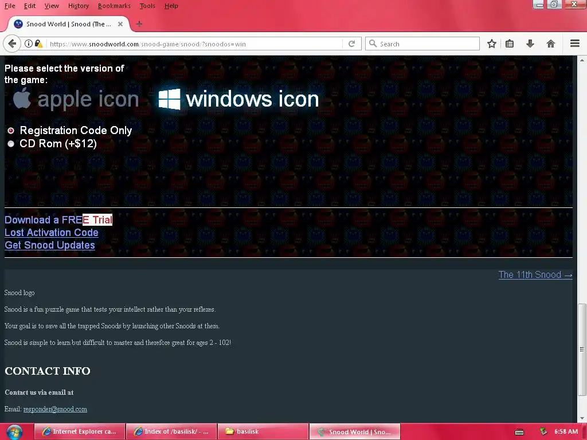Open the History menu

pyautogui.click(x=78, y=6)
